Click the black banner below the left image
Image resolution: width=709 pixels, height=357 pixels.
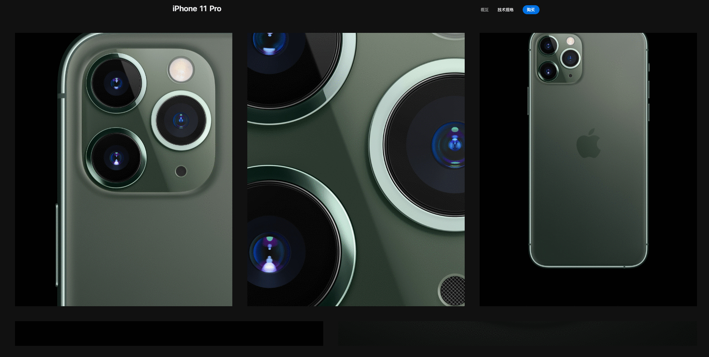tap(169, 333)
